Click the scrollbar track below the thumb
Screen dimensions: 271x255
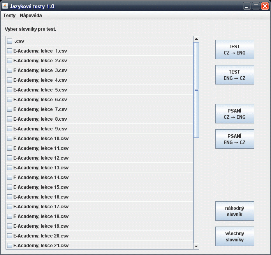click(x=196, y=190)
